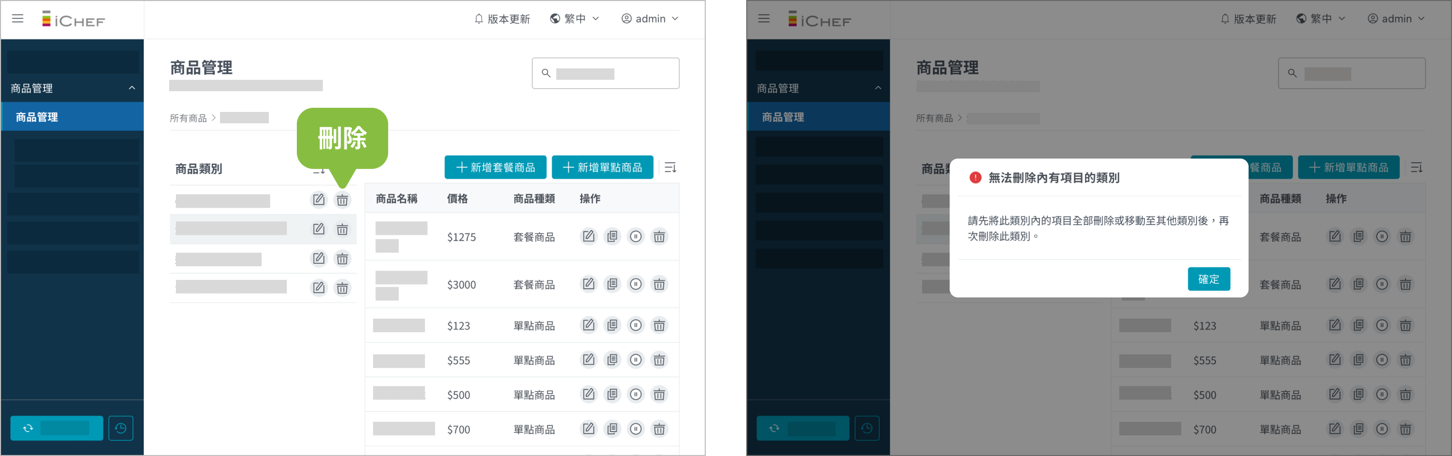Click the search field in left screenshot

606,73
